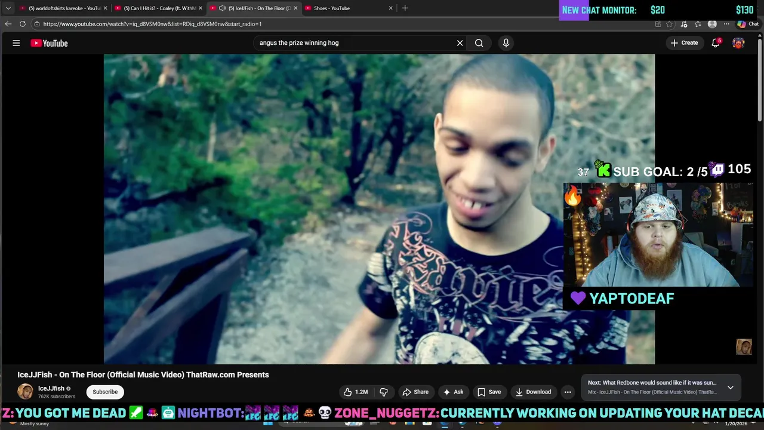Open media control music icon in toolbar
The image size is (764, 430).
point(684,24)
